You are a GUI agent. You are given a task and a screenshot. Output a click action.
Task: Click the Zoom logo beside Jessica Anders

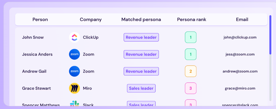click(x=74, y=54)
